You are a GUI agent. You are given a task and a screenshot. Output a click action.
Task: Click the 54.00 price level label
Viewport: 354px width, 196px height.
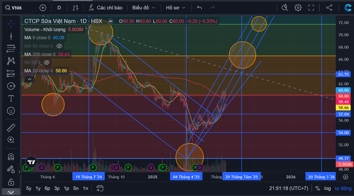coord(344,133)
